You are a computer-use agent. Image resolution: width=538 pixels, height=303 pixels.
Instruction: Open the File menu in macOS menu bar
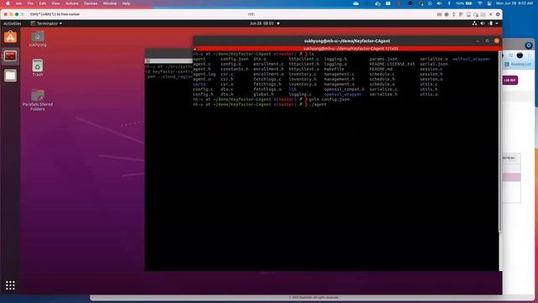point(30,3)
